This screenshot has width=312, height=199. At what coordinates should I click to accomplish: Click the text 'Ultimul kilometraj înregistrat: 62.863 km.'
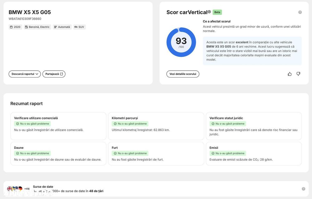click(x=141, y=130)
